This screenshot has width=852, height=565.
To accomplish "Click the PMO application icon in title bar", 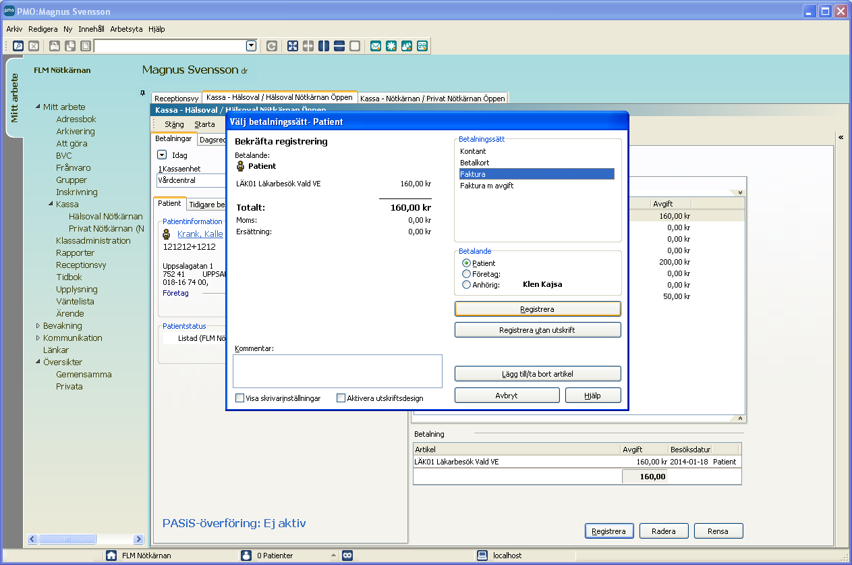I will [9, 11].
